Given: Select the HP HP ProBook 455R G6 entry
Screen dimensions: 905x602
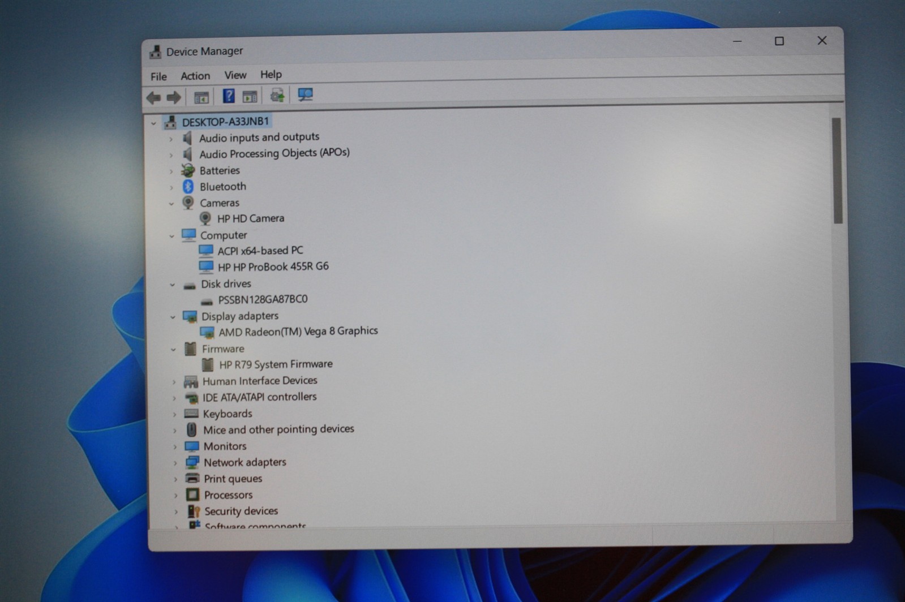Looking at the screenshot, I should point(273,266).
